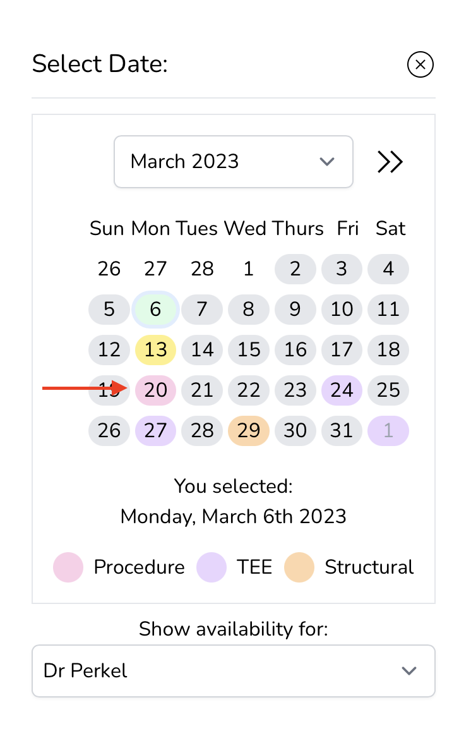Image resolution: width=471 pixels, height=743 pixels.
Task: Select April 1 in last row
Action: point(388,431)
